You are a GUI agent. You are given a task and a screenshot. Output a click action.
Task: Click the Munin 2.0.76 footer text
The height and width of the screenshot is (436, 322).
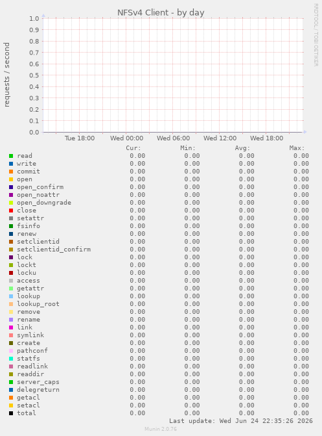(161, 429)
